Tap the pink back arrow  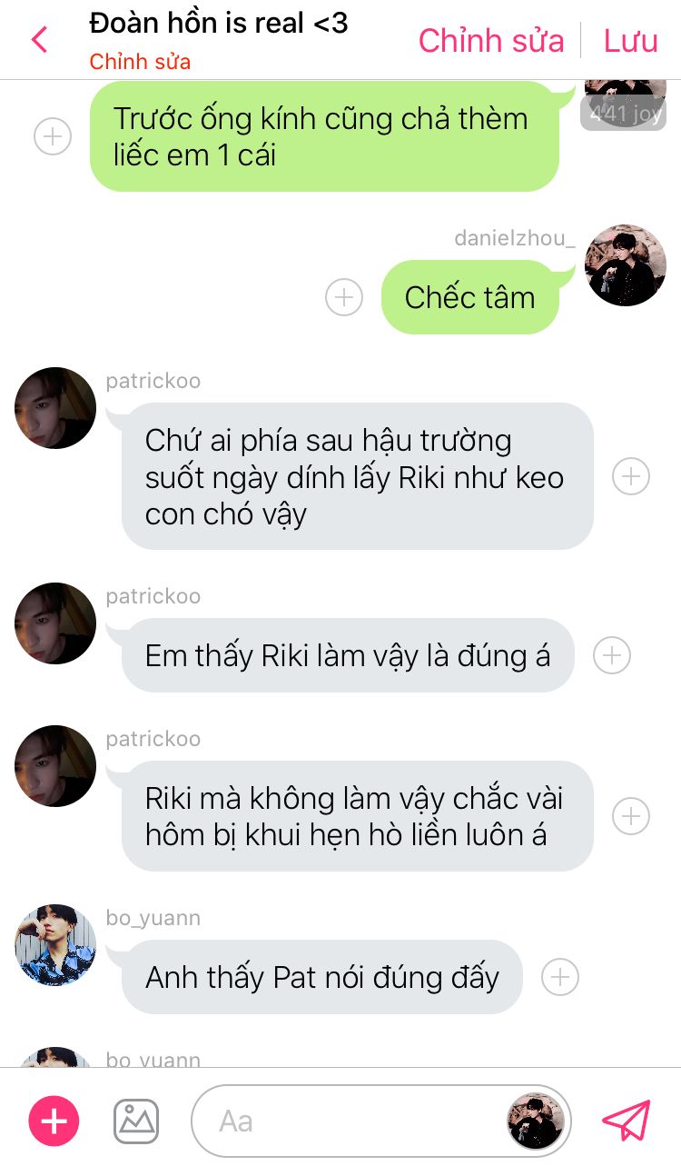click(39, 40)
